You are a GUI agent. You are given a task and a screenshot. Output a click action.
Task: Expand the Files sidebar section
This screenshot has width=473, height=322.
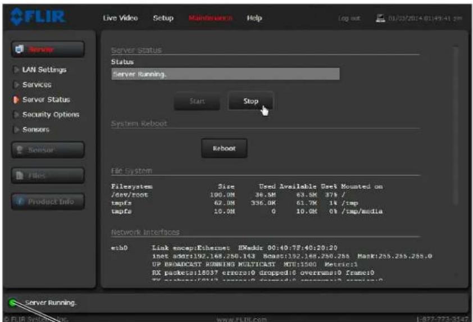48,175
